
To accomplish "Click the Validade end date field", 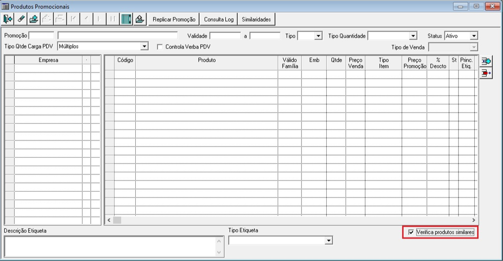I will coord(265,36).
